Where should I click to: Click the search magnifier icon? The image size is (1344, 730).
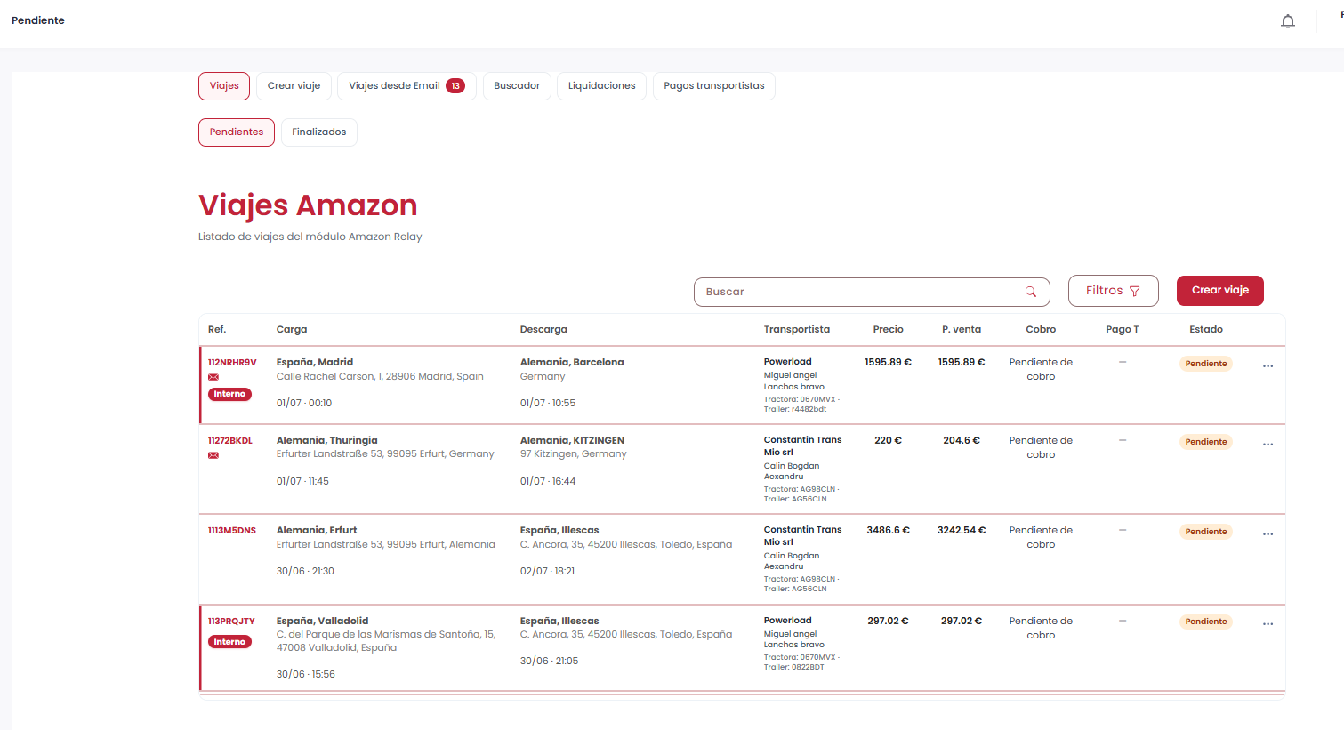point(1031,292)
